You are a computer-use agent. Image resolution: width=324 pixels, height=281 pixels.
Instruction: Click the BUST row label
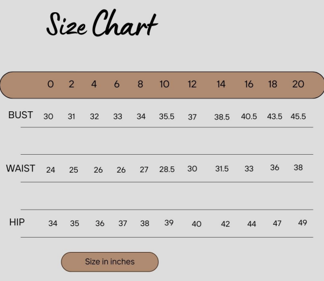pyautogui.click(x=20, y=115)
